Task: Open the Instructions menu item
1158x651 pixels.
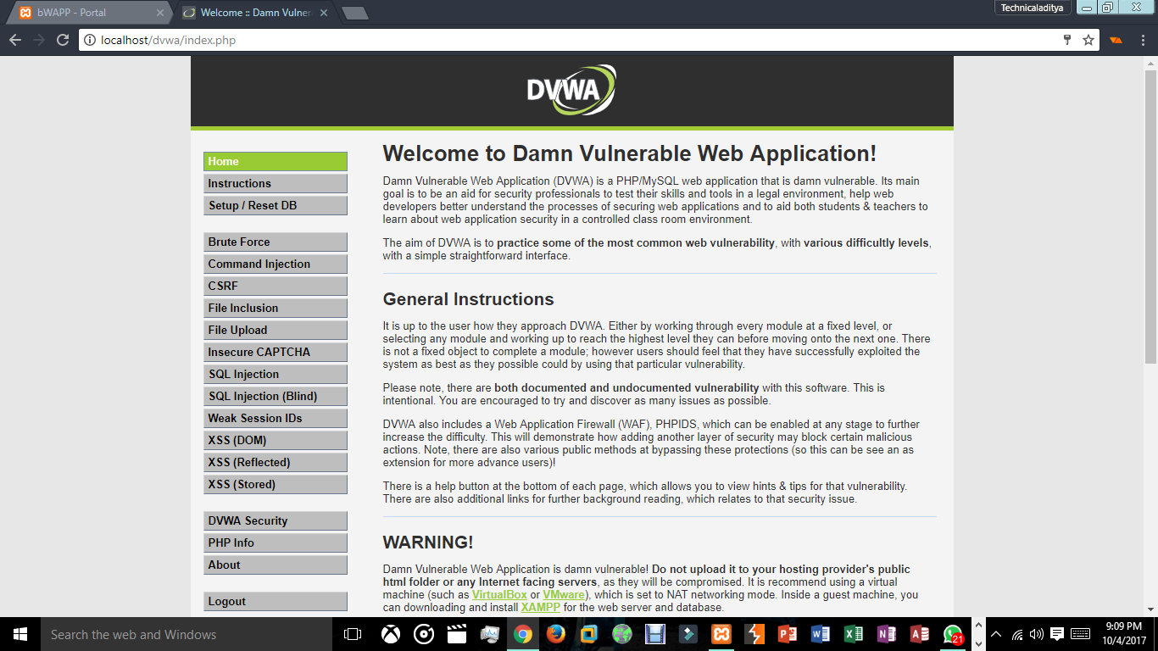Action: click(x=276, y=183)
